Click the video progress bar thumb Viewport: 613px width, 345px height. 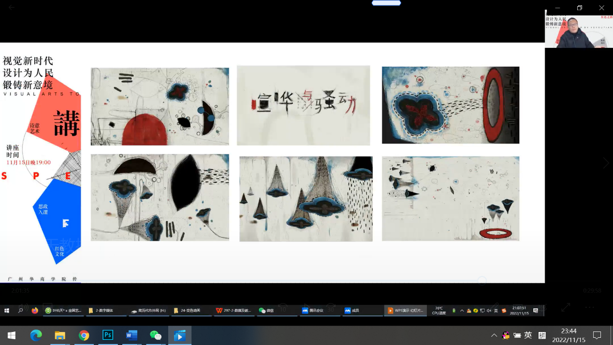coord(482,281)
